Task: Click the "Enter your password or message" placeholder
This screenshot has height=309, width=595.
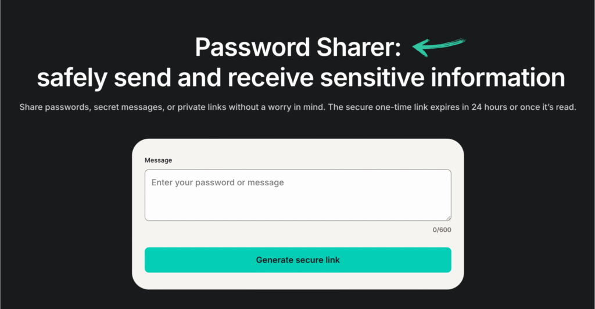Action: click(x=217, y=182)
